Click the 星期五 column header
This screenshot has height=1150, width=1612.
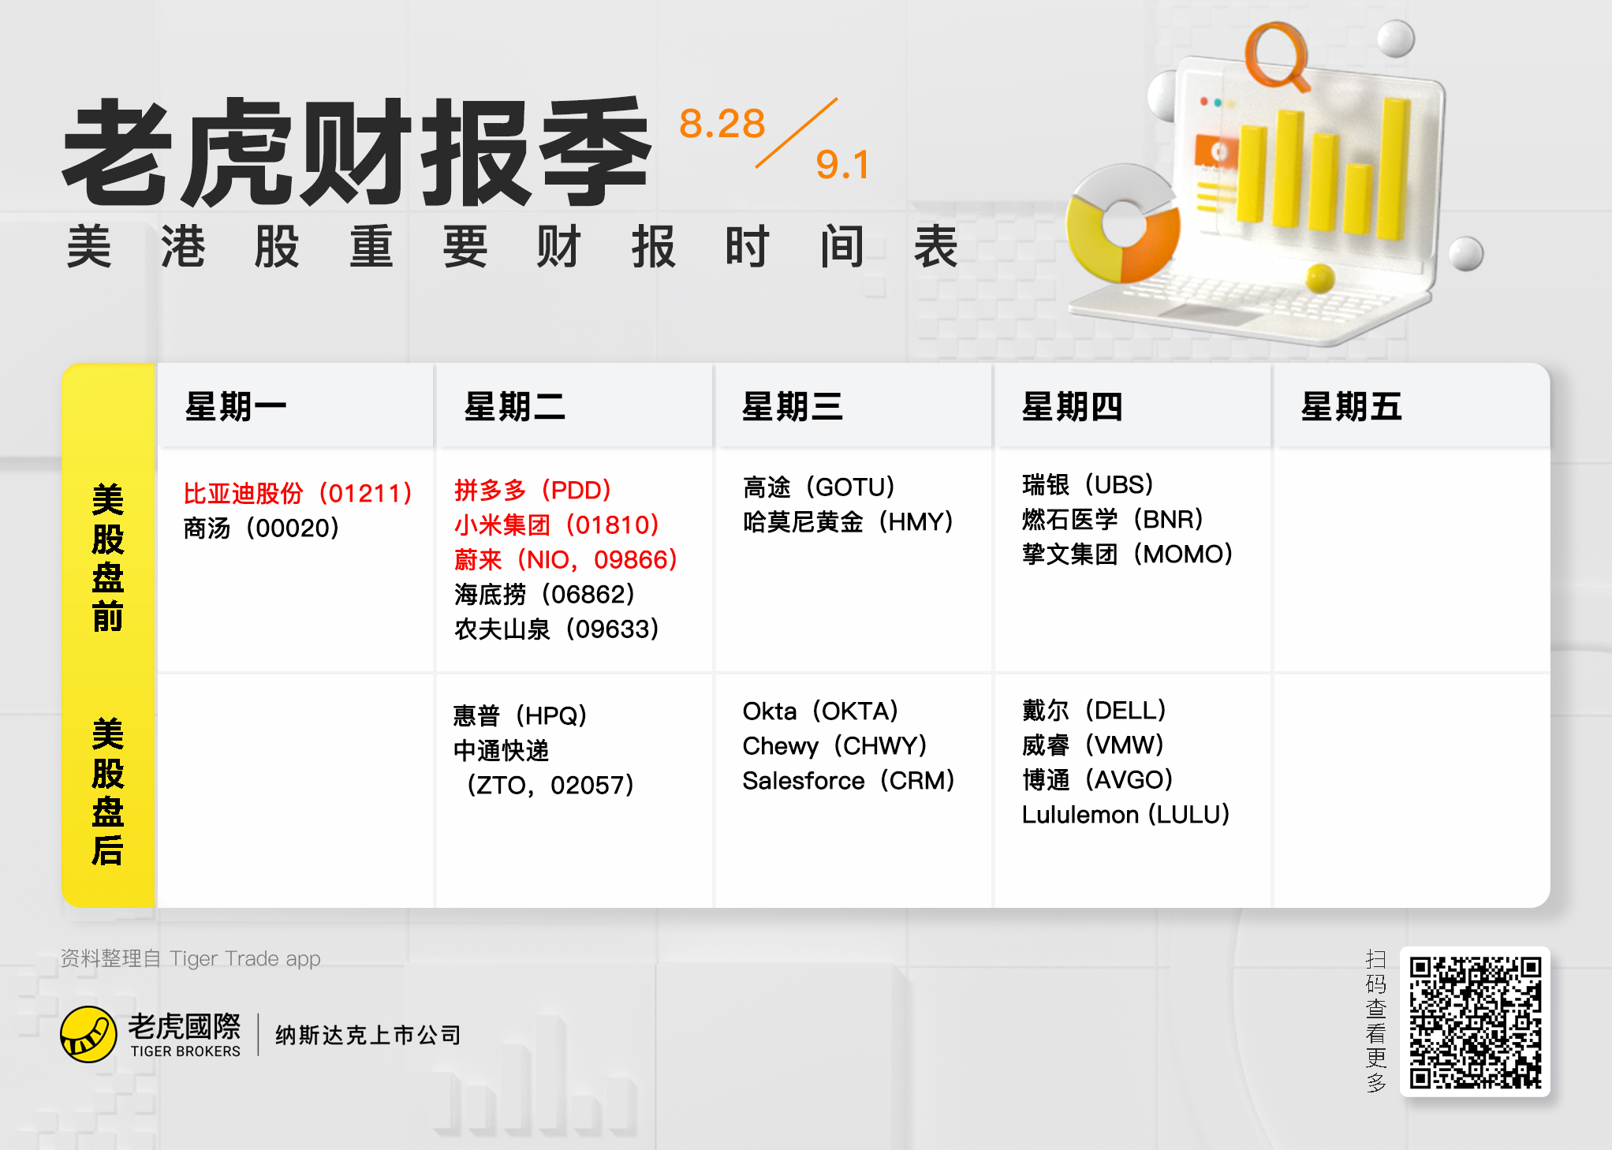pos(1351,407)
